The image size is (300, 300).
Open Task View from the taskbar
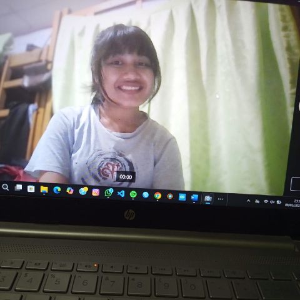(18, 187)
